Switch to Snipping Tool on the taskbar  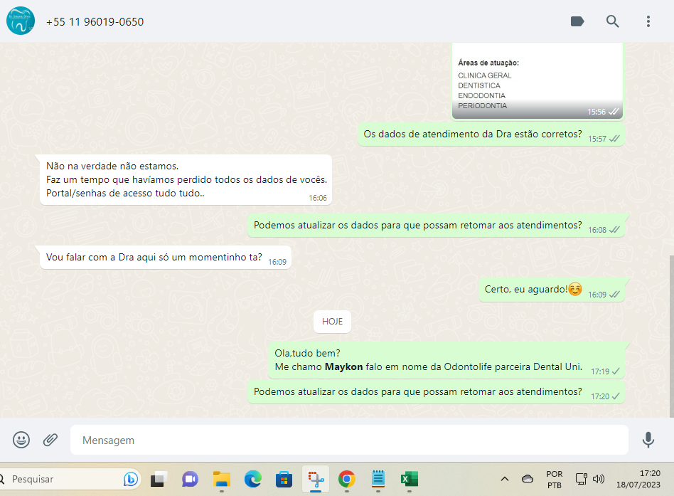[316, 479]
